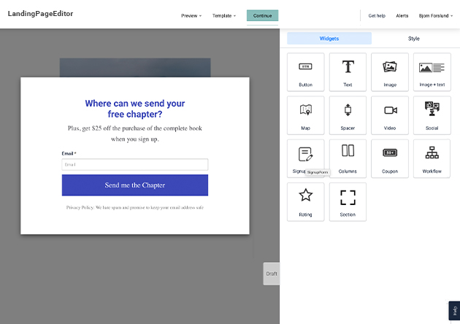Open the Alerts link
460x324 pixels.
[x=402, y=16]
